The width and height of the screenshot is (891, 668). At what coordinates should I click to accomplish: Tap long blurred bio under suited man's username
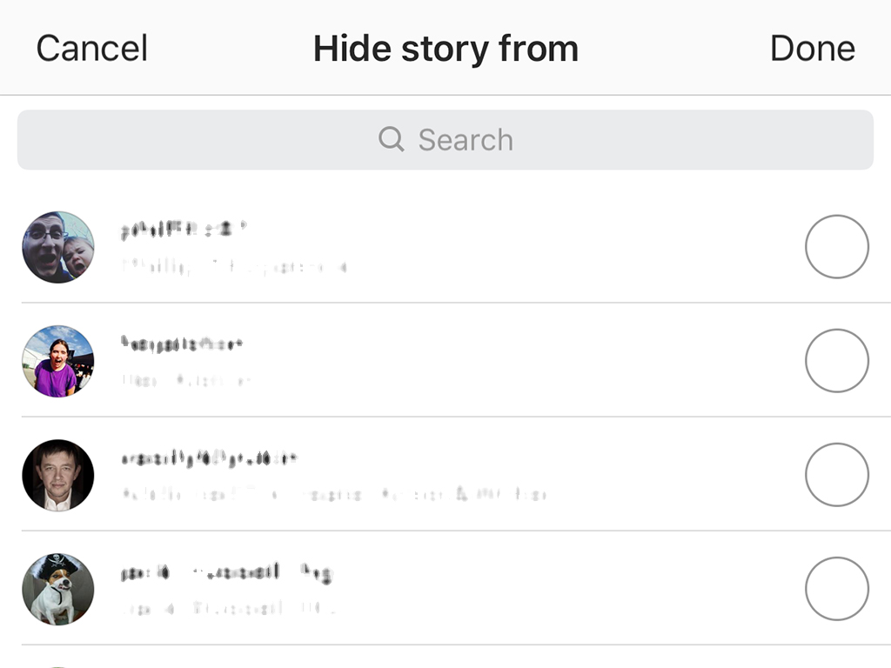click(333, 494)
